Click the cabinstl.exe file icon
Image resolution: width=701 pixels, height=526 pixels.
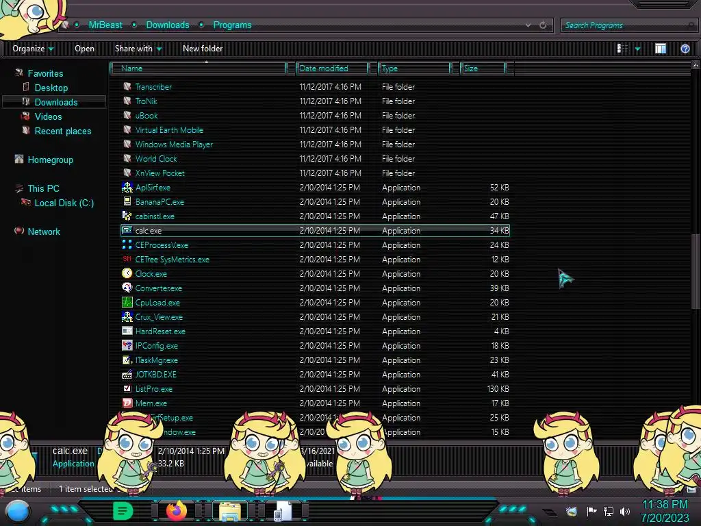click(127, 216)
